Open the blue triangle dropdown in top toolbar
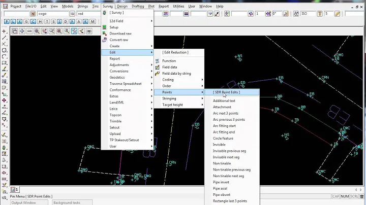 coord(210,14)
